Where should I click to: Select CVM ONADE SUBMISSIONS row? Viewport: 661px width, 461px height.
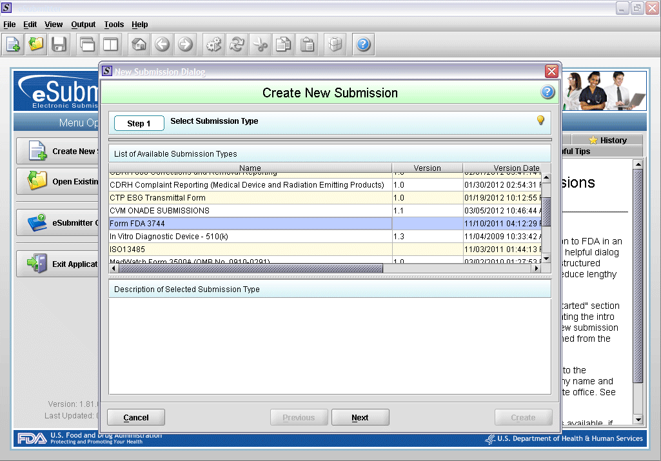pos(324,210)
